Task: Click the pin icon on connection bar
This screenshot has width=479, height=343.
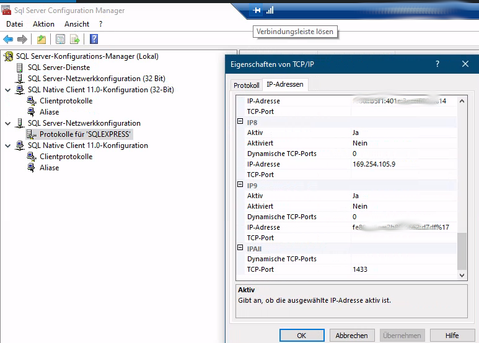Action: pyautogui.click(x=257, y=11)
